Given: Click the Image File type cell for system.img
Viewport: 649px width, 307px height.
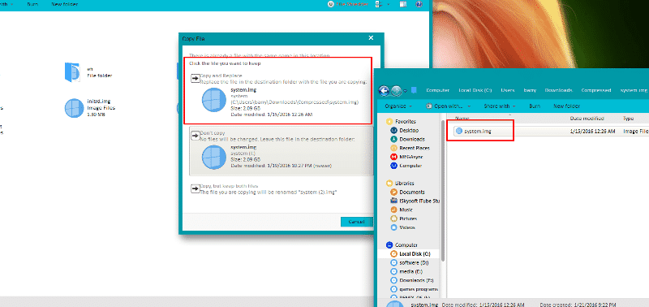Looking at the screenshot, I should click(636, 131).
